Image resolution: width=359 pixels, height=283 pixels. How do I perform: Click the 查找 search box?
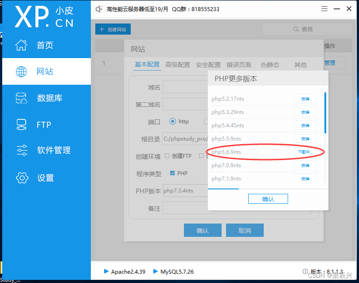(307, 29)
